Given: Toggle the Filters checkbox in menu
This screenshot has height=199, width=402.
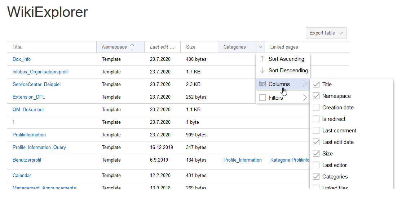Looking at the screenshot, I should pyautogui.click(x=262, y=98).
